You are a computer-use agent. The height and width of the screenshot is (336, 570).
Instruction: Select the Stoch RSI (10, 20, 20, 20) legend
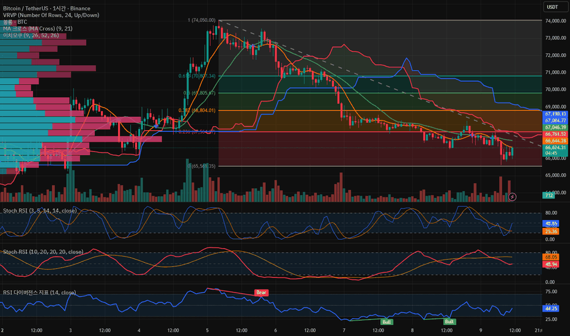43,252
